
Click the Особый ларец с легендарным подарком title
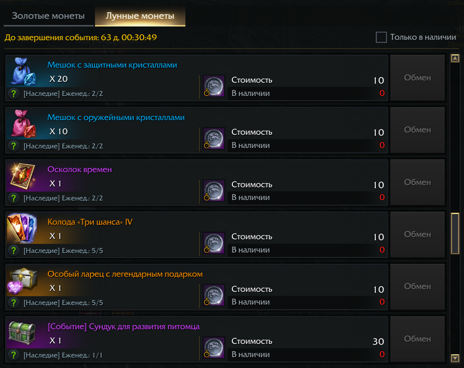click(x=125, y=274)
